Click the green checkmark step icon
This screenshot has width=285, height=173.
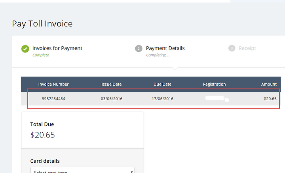(25, 49)
